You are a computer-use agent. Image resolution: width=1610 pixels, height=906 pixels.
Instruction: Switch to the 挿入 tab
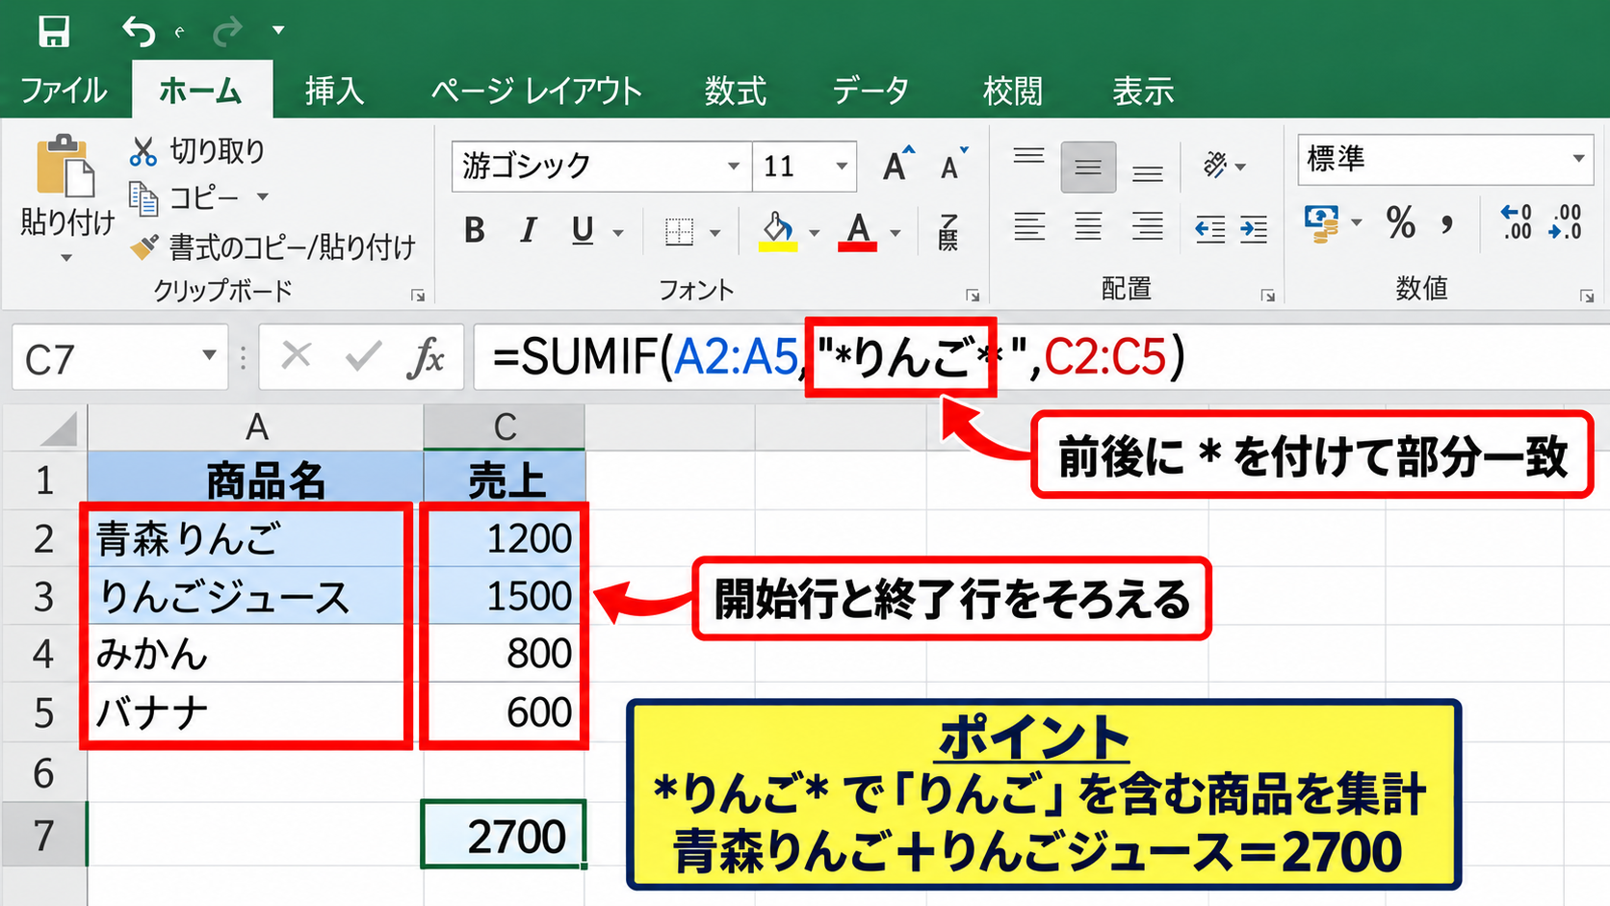click(334, 91)
